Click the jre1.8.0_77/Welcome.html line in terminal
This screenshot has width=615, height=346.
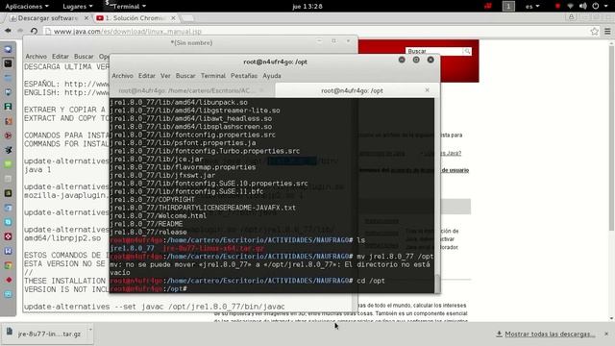click(x=159, y=215)
